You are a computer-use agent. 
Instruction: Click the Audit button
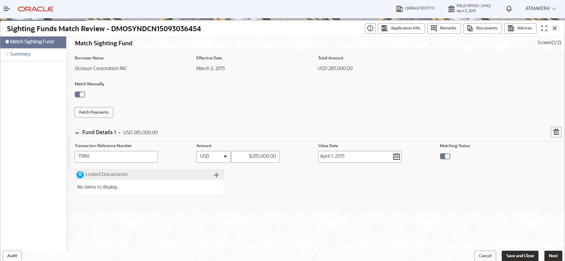click(x=12, y=256)
